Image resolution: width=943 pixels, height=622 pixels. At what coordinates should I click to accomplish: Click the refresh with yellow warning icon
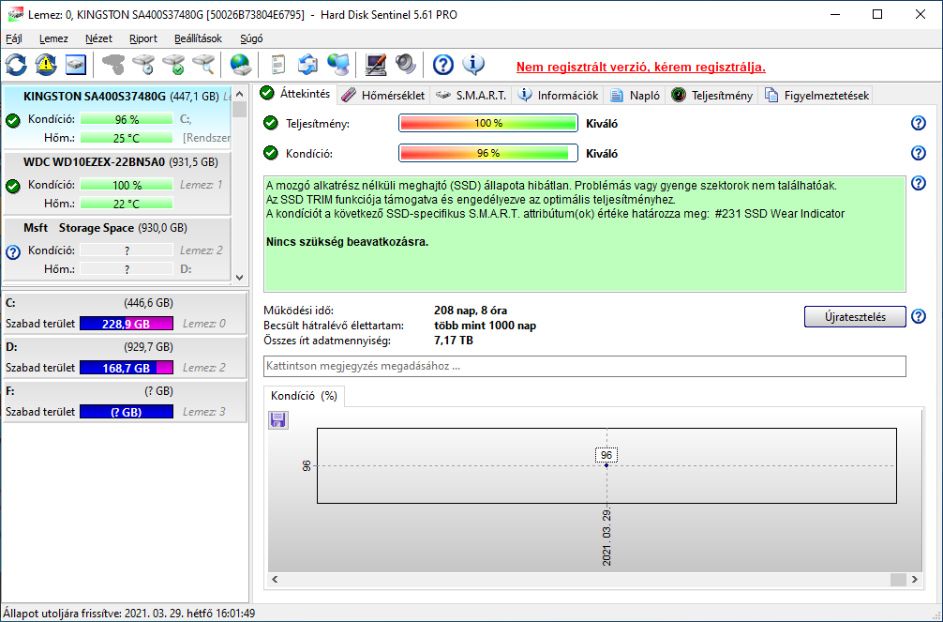pyautogui.click(x=46, y=65)
